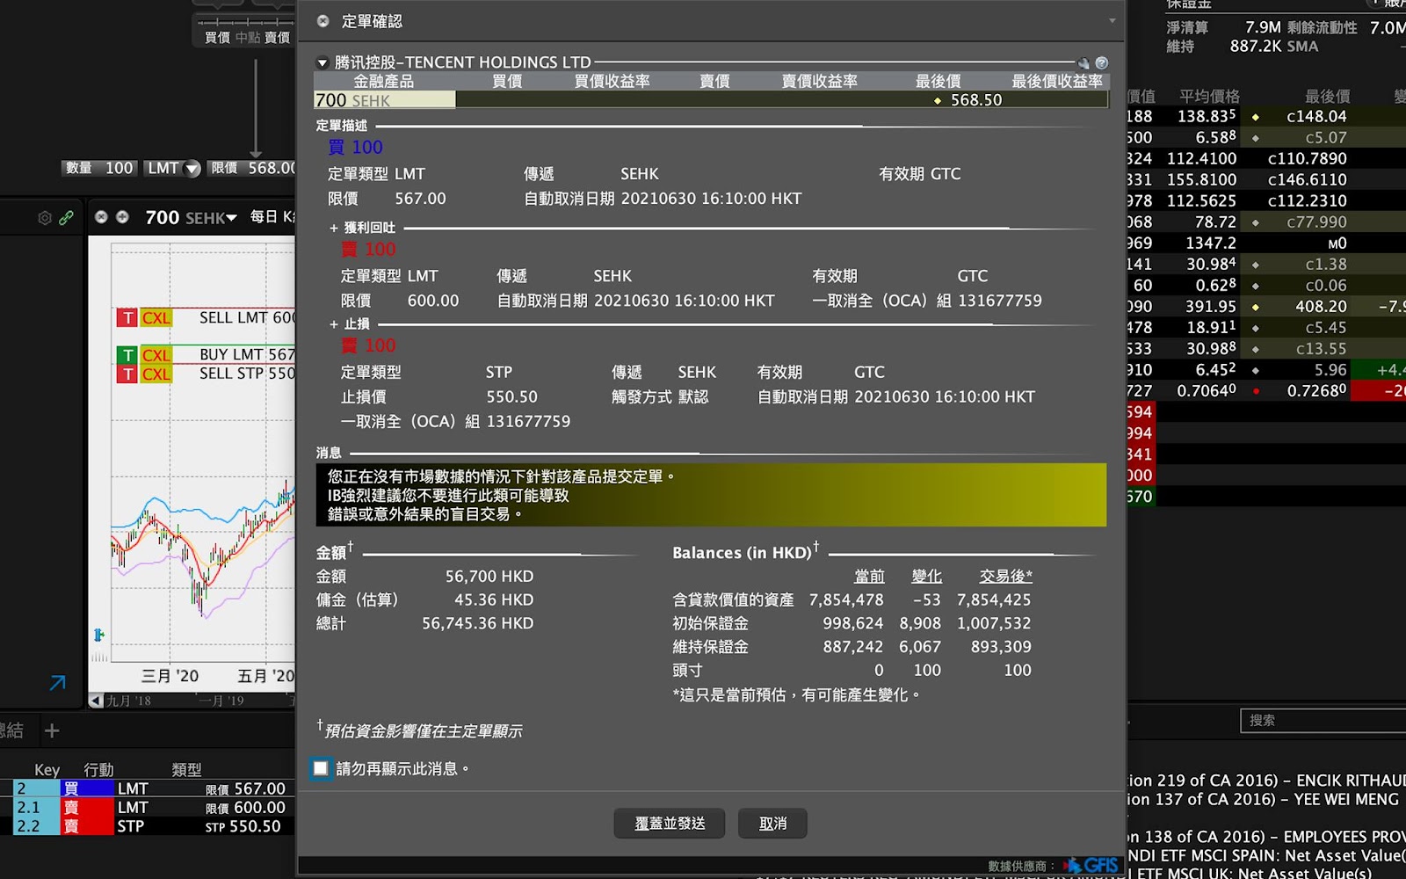Screen dimensions: 1406x879
Task: Click the 變化 balances column header
Action: (926, 577)
